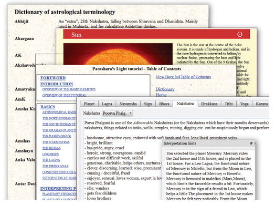Open the Integration of Basics link
This screenshot has width=275, height=205.
coord(59,178)
